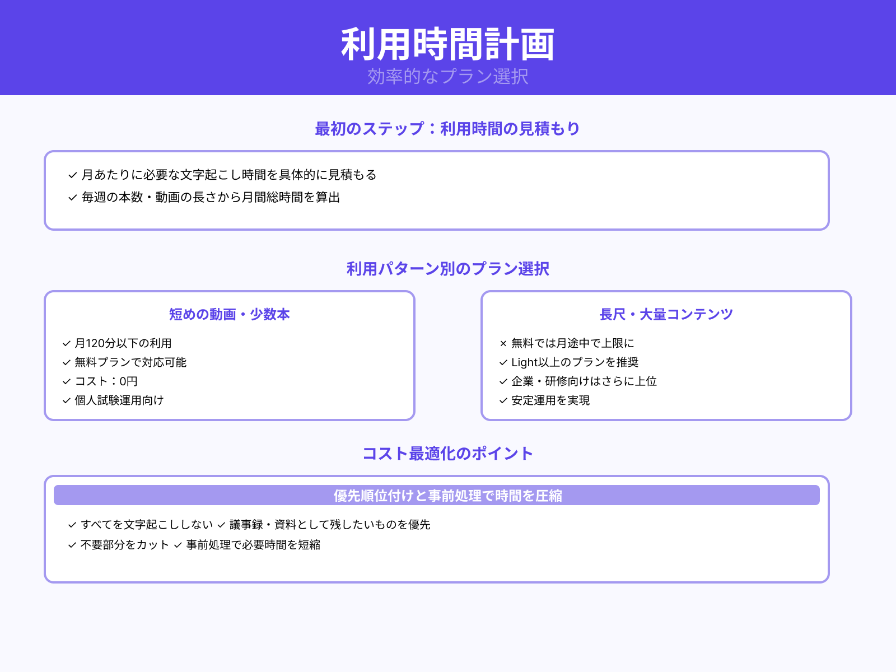Image resolution: width=896 pixels, height=672 pixels.
Task: Switch to the 利用パターン別のプラン選択 section
Action: (448, 268)
